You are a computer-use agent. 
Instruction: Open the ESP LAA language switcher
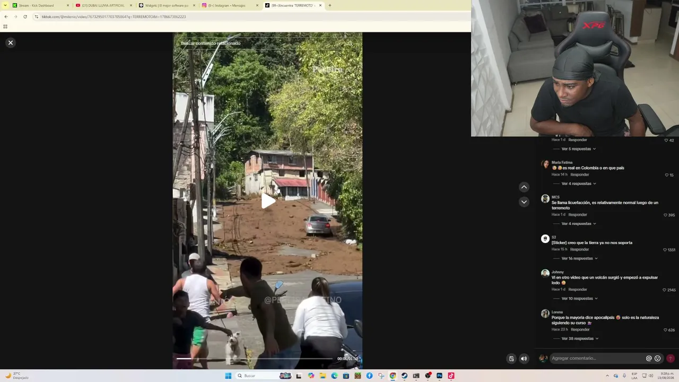pyautogui.click(x=634, y=376)
